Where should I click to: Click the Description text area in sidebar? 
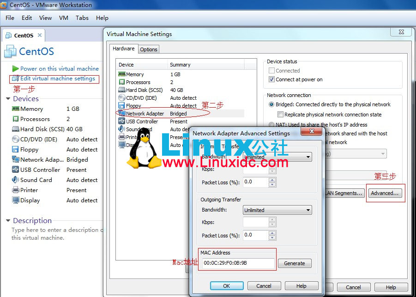tap(57, 234)
